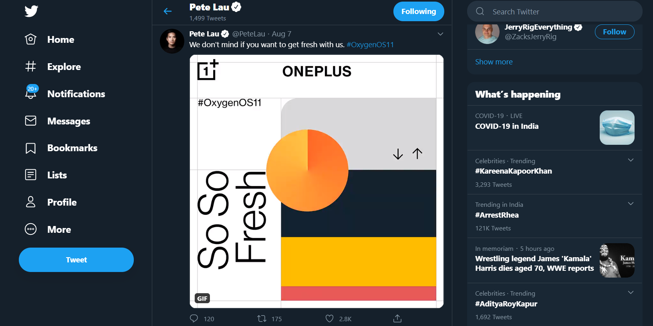Share the tweet via share icon
Viewport: 653px width, 326px height.
[x=397, y=318]
